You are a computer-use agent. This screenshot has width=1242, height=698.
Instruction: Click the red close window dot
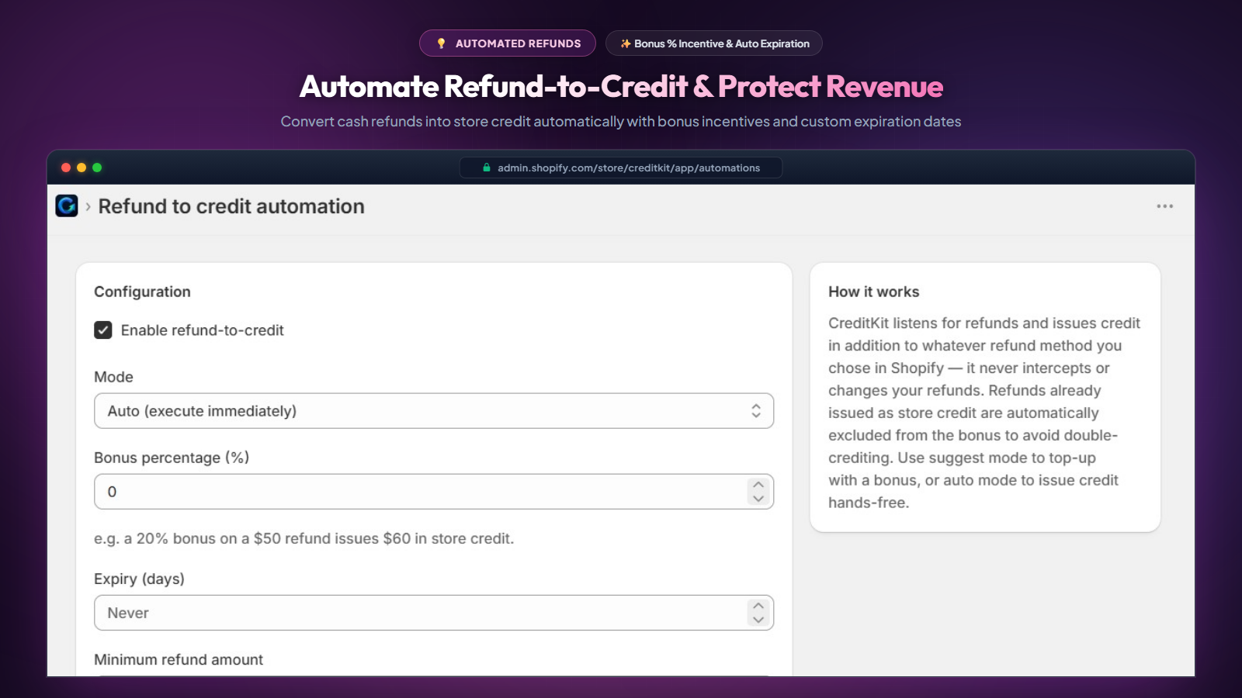pos(66,168)
